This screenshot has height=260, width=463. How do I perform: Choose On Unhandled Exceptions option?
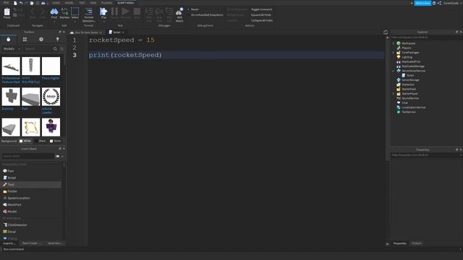[207, 14]
